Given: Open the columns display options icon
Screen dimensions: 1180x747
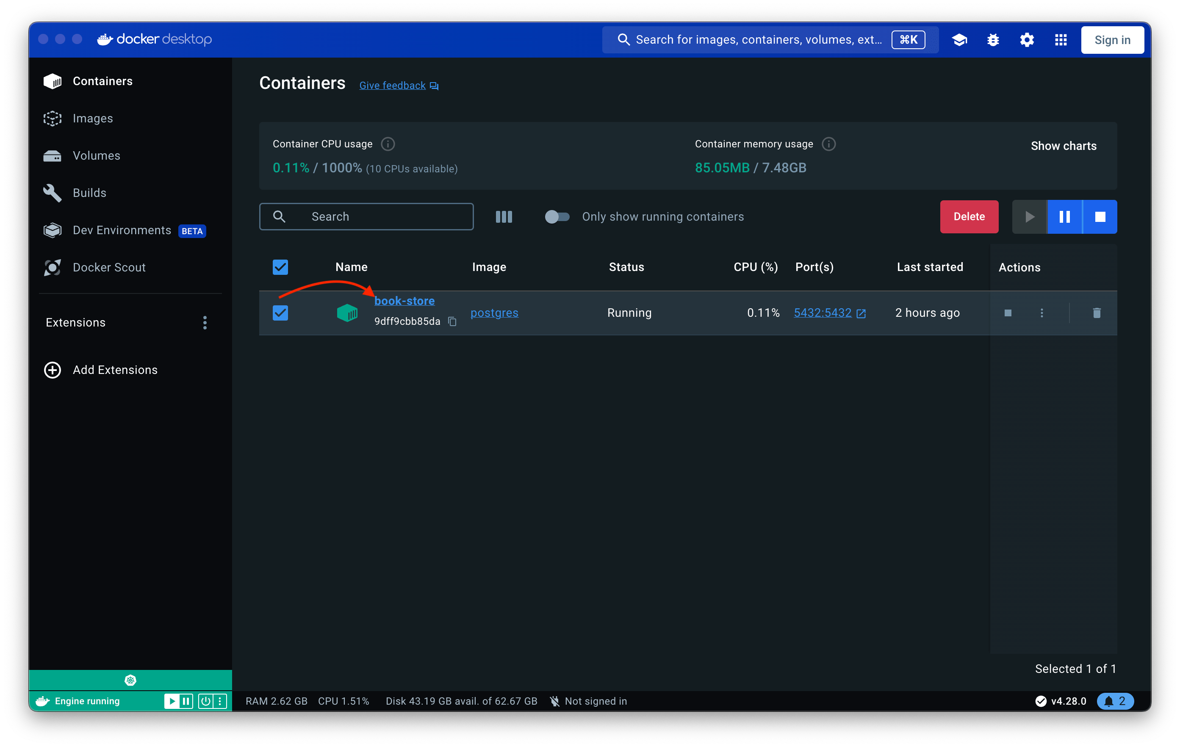Looking at the screenshot, I should point(504,216).
